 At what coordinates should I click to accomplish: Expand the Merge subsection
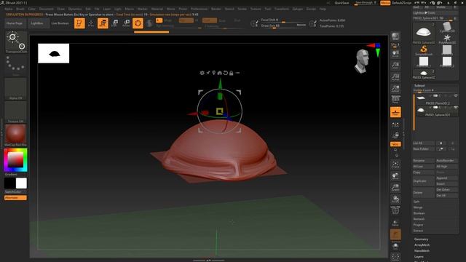pos(418,207)
